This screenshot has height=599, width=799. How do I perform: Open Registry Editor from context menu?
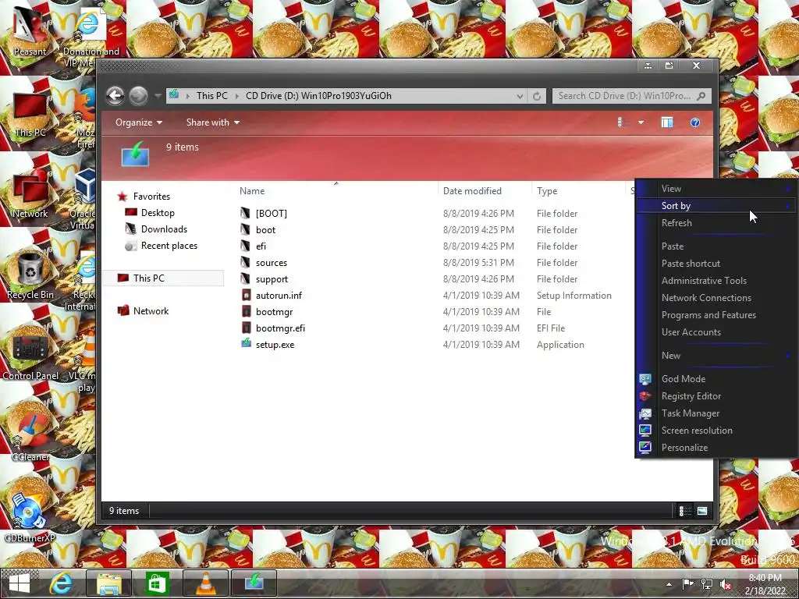(x=716, y=396)
